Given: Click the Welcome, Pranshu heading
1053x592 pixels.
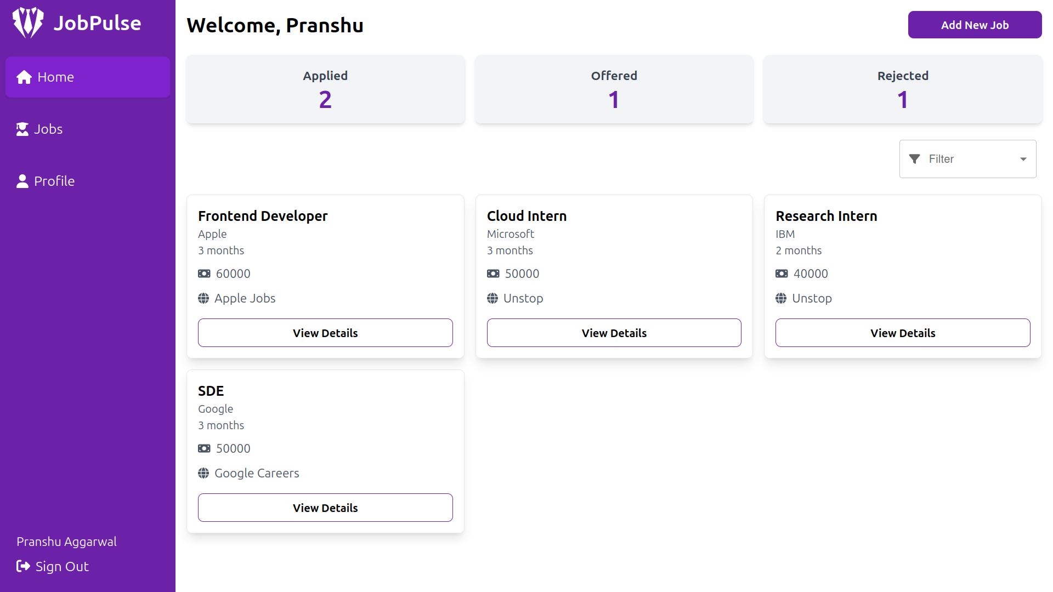Looking at the screenshot, I should point(275,25).
